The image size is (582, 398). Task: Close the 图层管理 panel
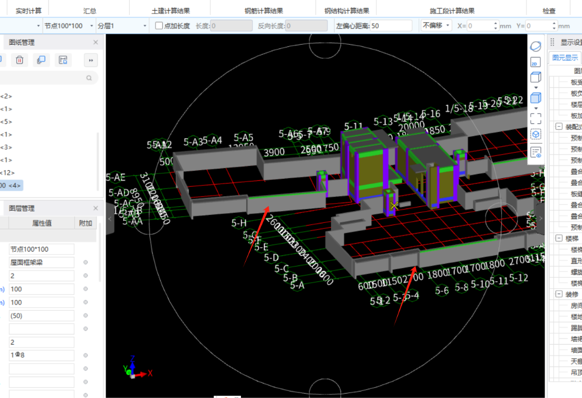tap(96, 208)
